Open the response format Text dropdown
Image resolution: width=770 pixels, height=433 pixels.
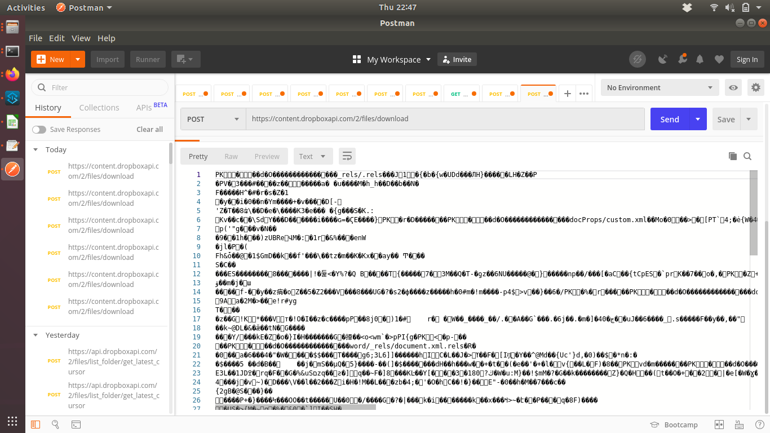point(313,156)
